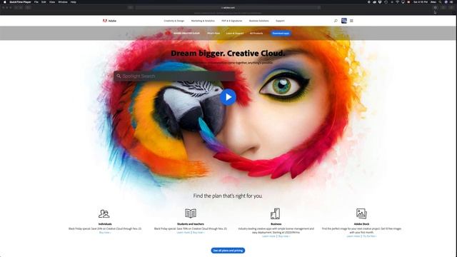Click 'Find the plan that's right for you' text
This screenshot has width=457, height=257.
[228, 196]
